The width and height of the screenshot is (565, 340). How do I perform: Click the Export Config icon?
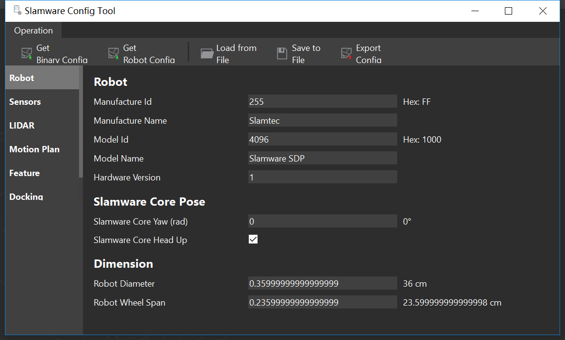(x=346, y=53)
